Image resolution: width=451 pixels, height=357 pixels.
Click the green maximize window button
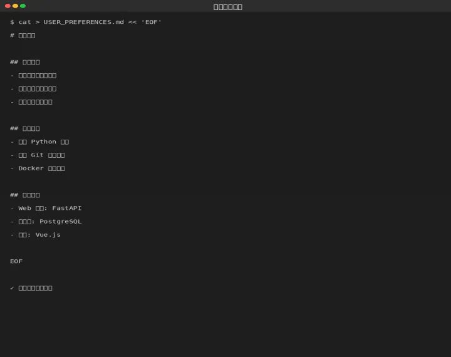click(23, 6)
